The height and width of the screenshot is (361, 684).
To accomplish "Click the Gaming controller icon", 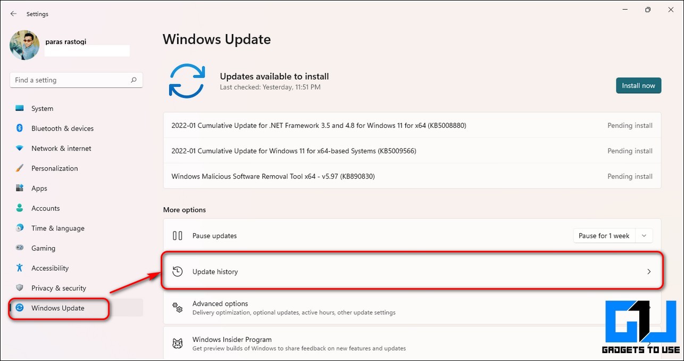I will pyautogui.click(x=20, y=248).
